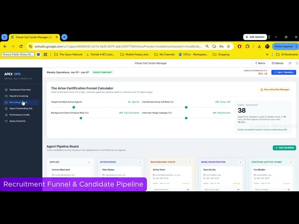
Task: Open the Downloads icon in toolbar
Action: coord(259,46)
